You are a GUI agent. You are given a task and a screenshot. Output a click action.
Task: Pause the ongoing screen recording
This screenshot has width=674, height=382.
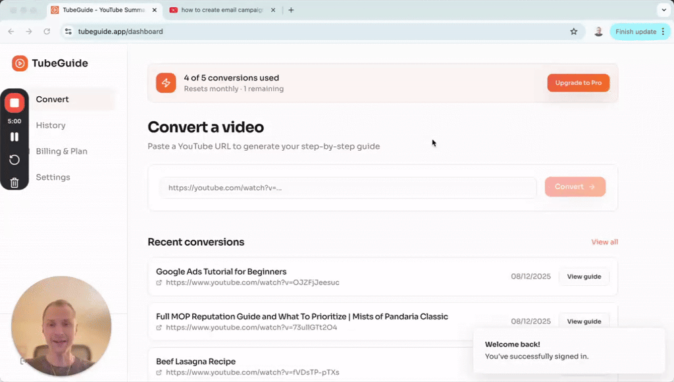[14, 136]
